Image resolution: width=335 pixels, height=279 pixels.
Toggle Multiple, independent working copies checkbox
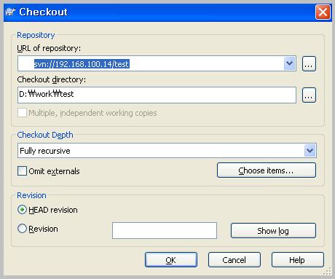(x=22, y=113)
